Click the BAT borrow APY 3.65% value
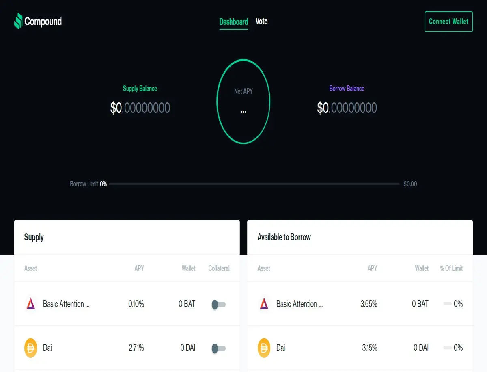 [368, 304]
